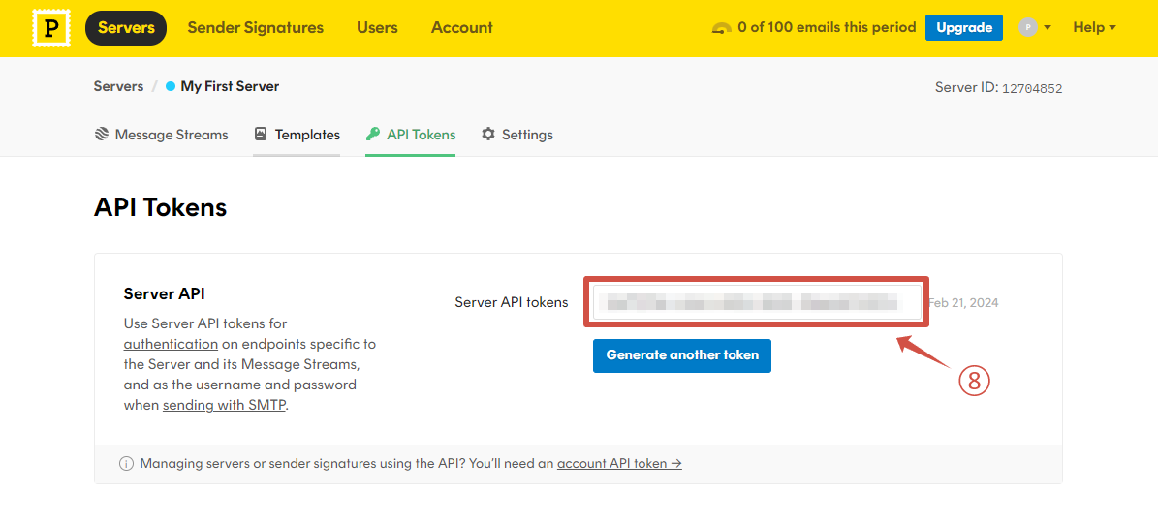This screenshot has height=523, width=1158.
Task: Follow the account API token link
Action: click(619, 464)
